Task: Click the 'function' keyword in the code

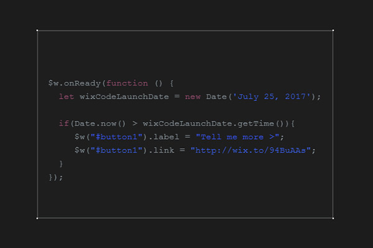Action: click(x=127, y=83)
